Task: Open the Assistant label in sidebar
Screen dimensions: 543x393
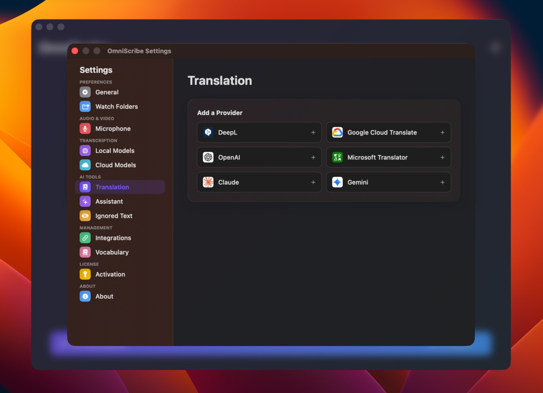Action: 109,201
